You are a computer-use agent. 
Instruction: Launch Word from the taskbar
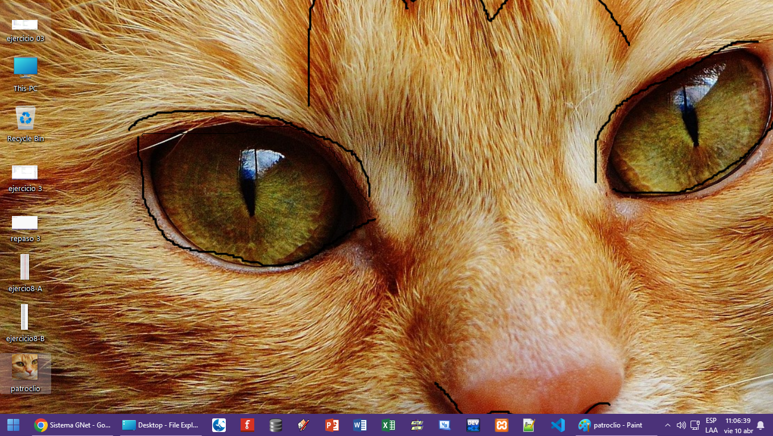[360, 425]
